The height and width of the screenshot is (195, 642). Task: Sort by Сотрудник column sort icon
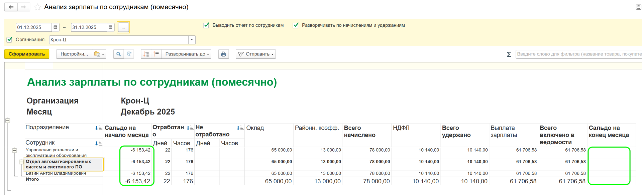coord(98,143)
